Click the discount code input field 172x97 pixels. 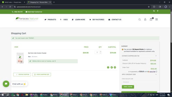point(139,82)
